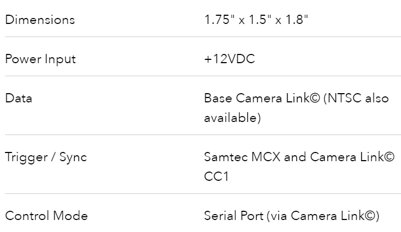Select the 1.75" x 1.5" x 1.8" value
401x232 pixels.
click(x=256, y=20)
